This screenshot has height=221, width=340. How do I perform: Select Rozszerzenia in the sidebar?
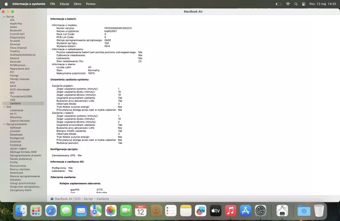click(x=18, y=166)
